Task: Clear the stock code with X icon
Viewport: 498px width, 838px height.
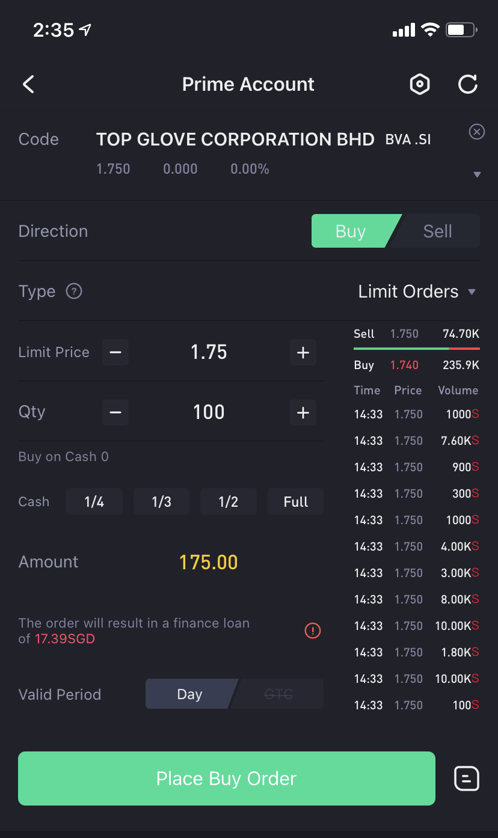Action: tap(476, 132)
